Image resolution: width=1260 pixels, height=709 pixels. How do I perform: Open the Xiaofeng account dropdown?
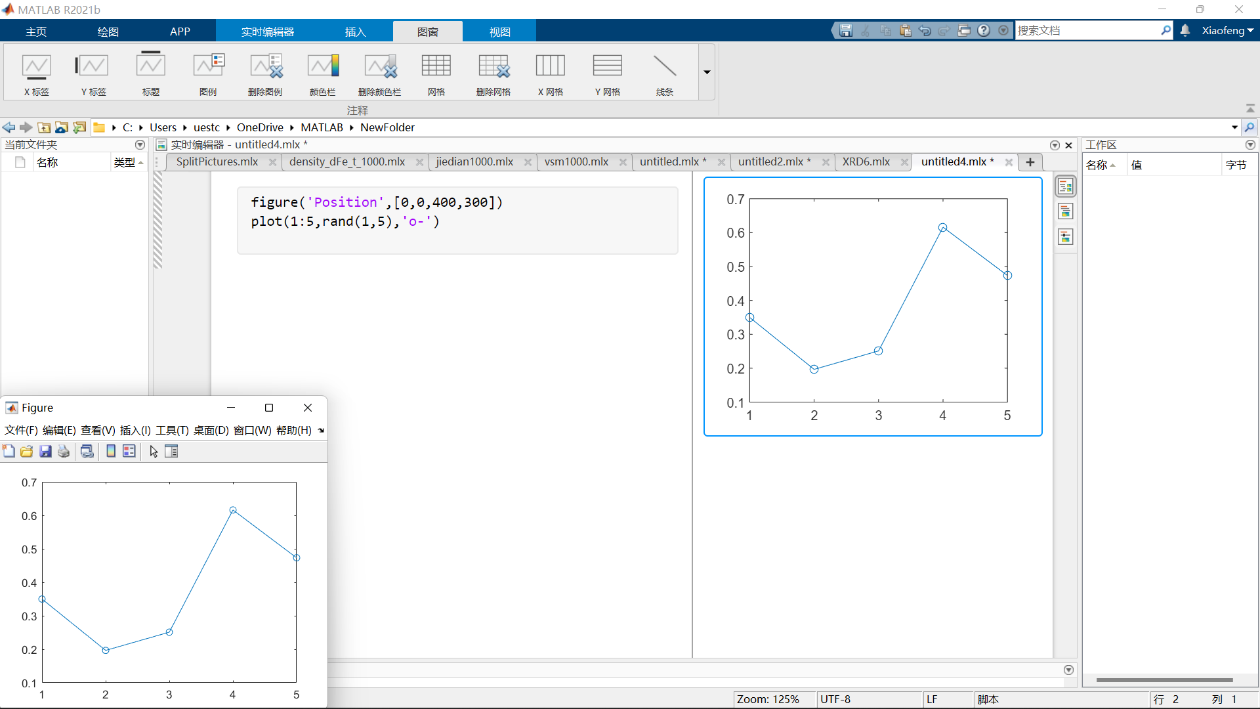[1227, 31]
